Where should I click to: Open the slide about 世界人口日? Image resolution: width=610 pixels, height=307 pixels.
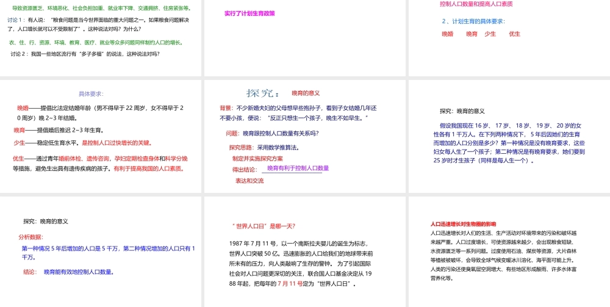click(x=304, y=251)
